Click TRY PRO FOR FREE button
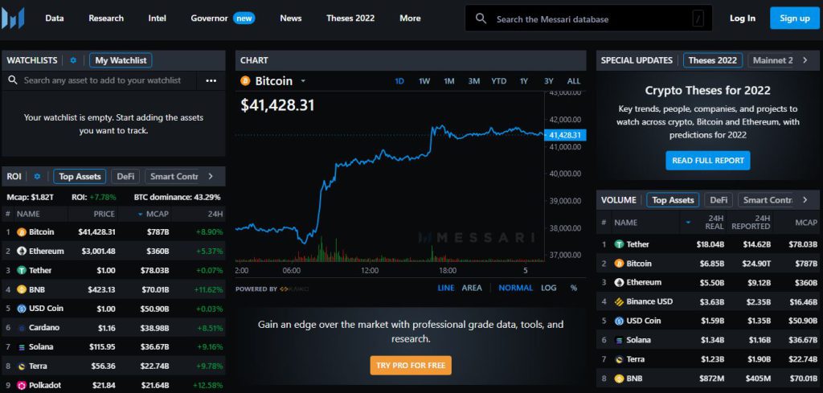The image size is (823, 393). 411,365
